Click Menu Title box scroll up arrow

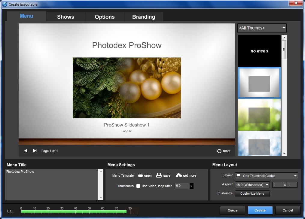click(x=101, y=172)
